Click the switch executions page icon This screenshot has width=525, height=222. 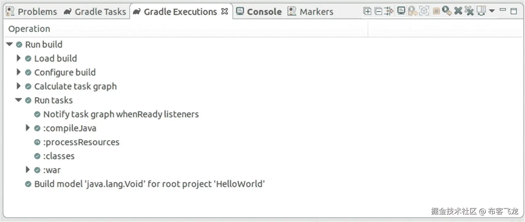click(x=481, y=11)
